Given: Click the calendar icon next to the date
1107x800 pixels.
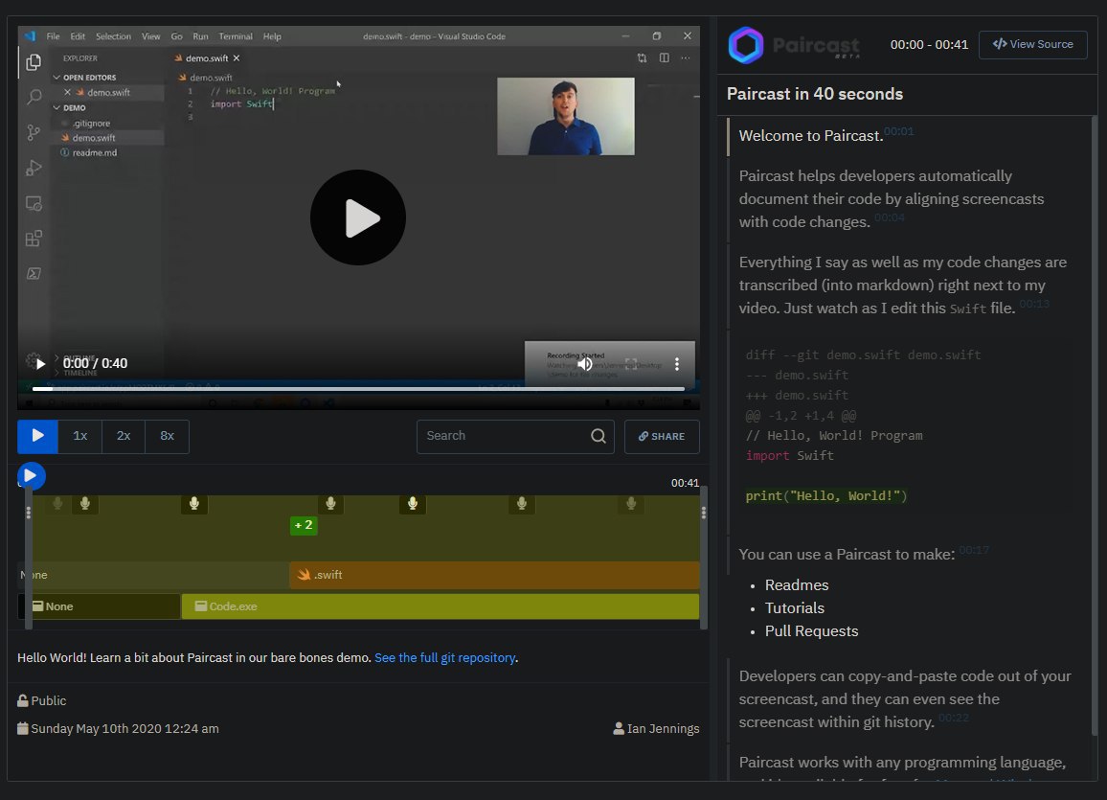Looking at the screenshot, I should coord(23,728).
